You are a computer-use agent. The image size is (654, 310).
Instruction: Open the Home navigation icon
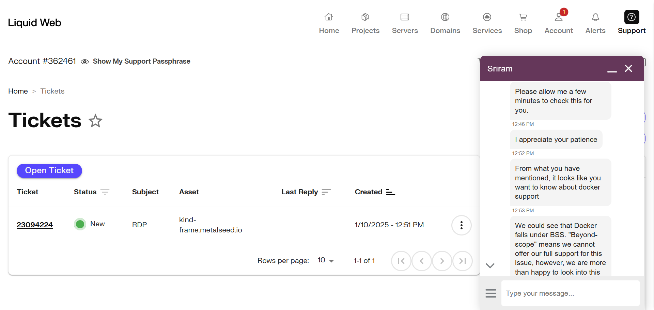tap(329, 17)
